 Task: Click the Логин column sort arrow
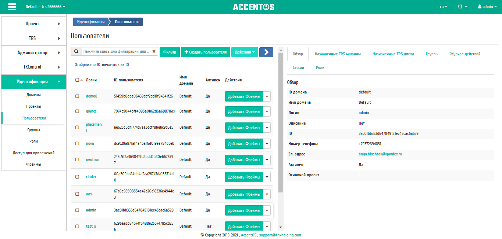tap(81, 80)
